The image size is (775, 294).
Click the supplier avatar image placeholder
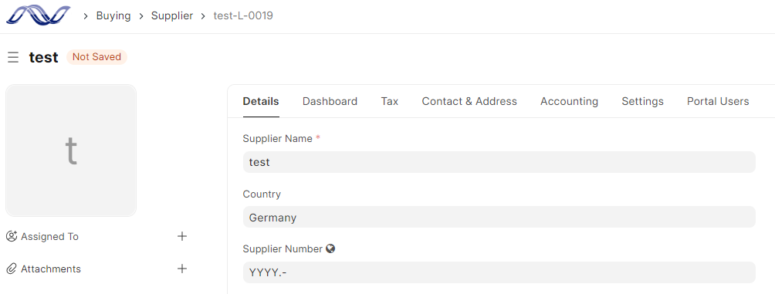click(x=71, y=150)
